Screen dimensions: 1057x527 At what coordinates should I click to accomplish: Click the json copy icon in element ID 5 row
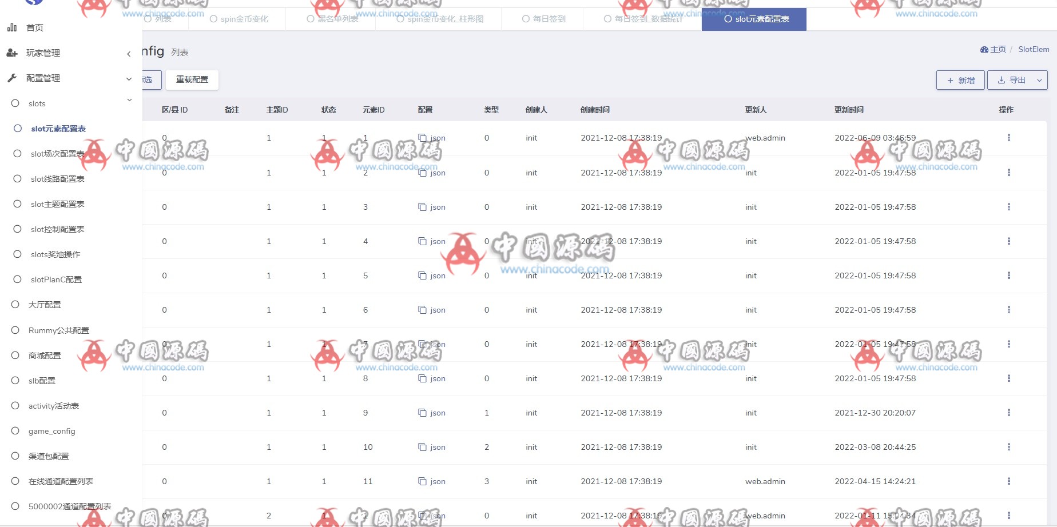(422, 276)
